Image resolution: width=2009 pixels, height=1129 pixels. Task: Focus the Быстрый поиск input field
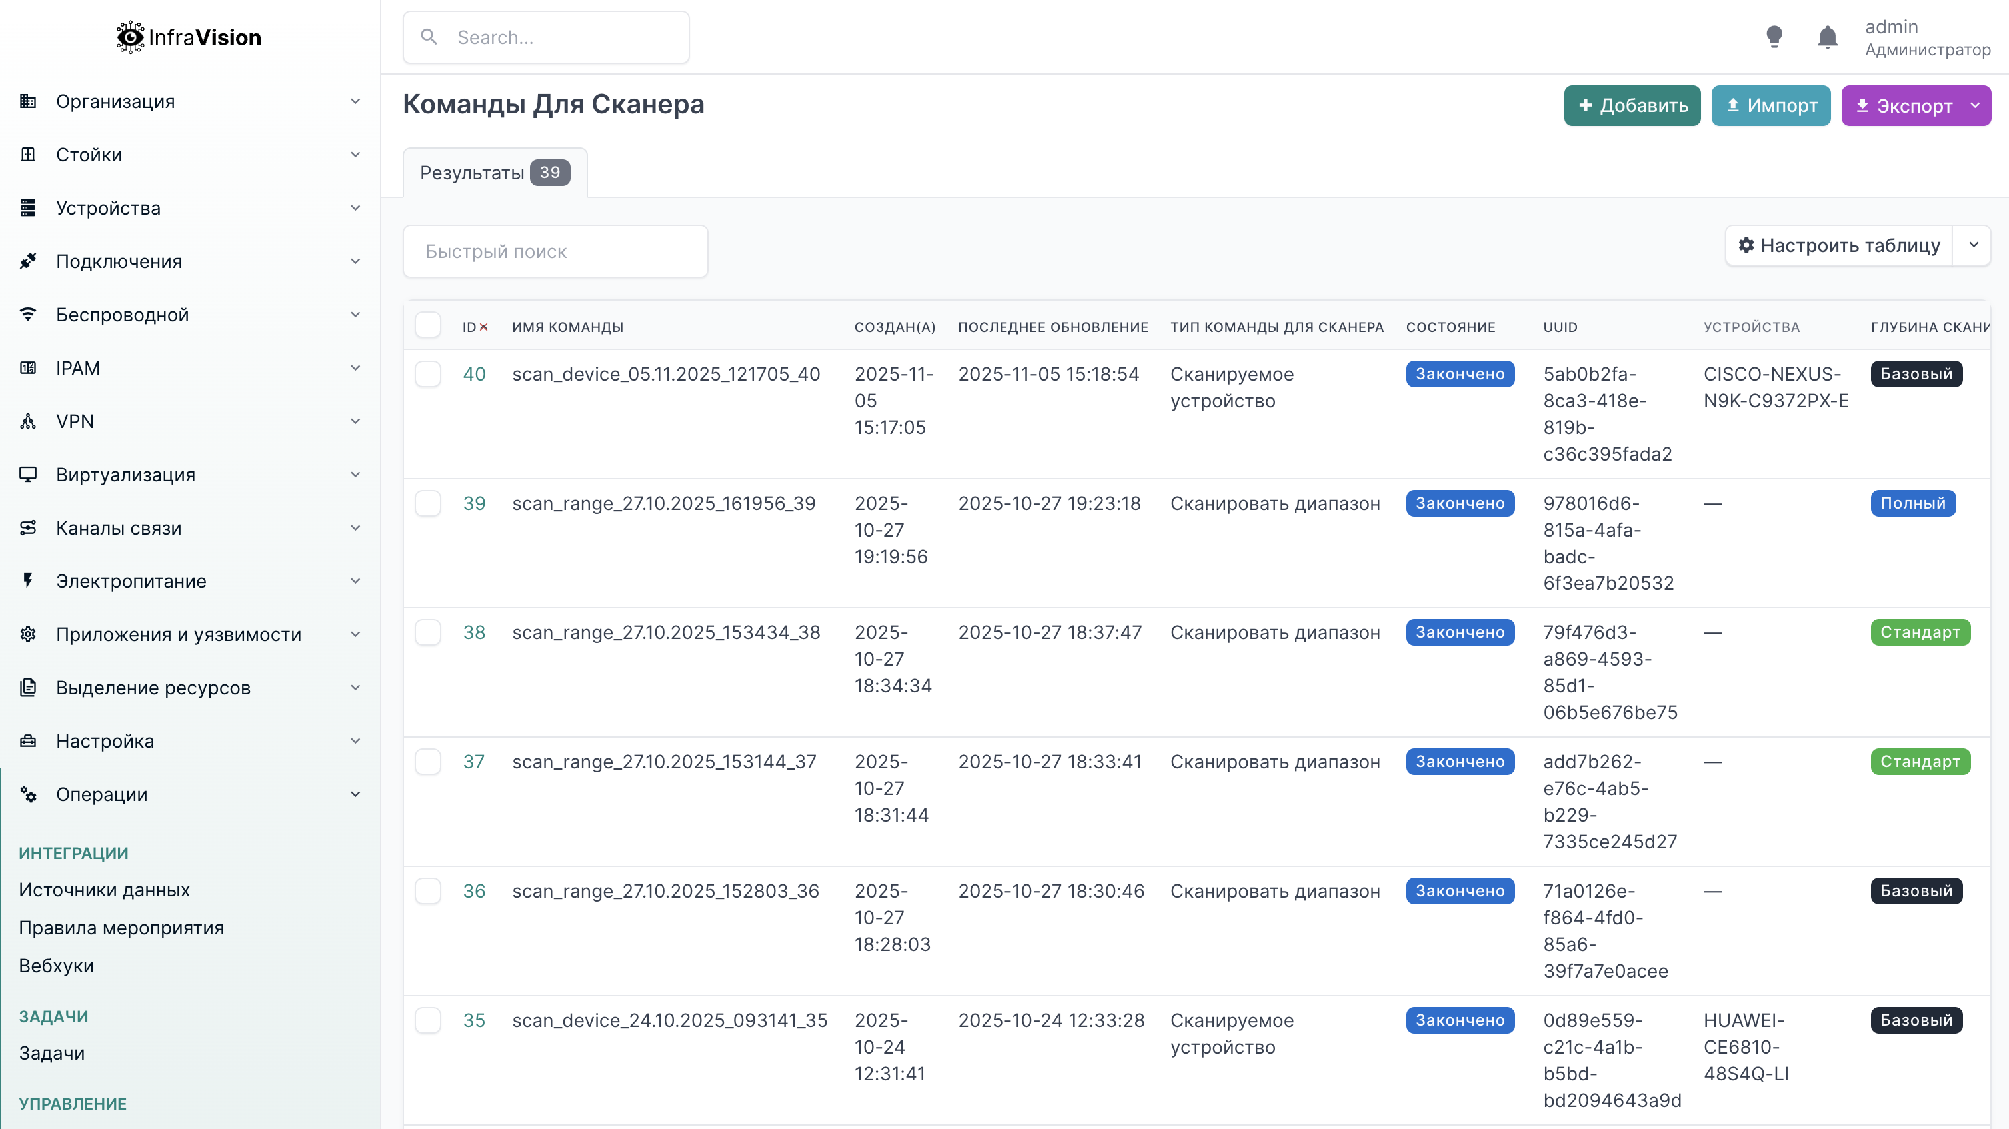tap(555, 251)
